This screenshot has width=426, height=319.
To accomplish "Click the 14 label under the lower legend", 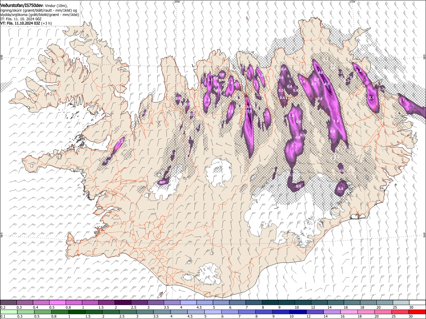I will [326, 317].
